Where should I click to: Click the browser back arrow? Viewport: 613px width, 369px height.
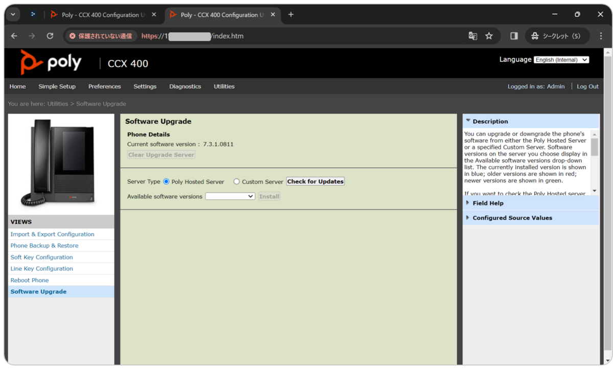click(x=14, y=36)
